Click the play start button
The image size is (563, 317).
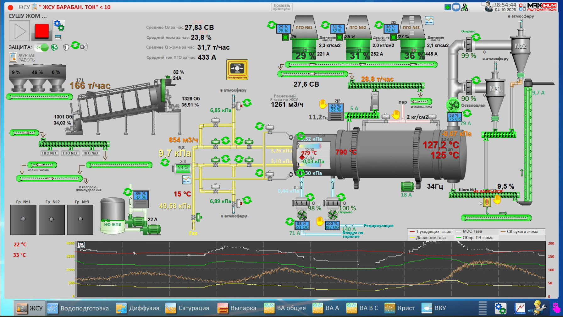pos(19,31)
